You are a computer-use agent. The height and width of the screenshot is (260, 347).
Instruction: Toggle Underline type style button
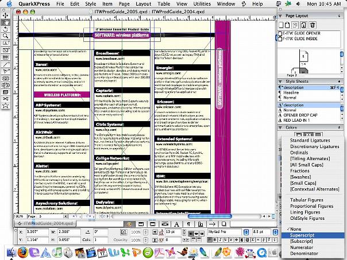tap(226, 240)
